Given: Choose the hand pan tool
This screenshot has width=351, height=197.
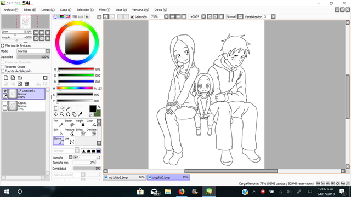Looking at the screenshot, I should pyautogui.click(x=74, y=114).
